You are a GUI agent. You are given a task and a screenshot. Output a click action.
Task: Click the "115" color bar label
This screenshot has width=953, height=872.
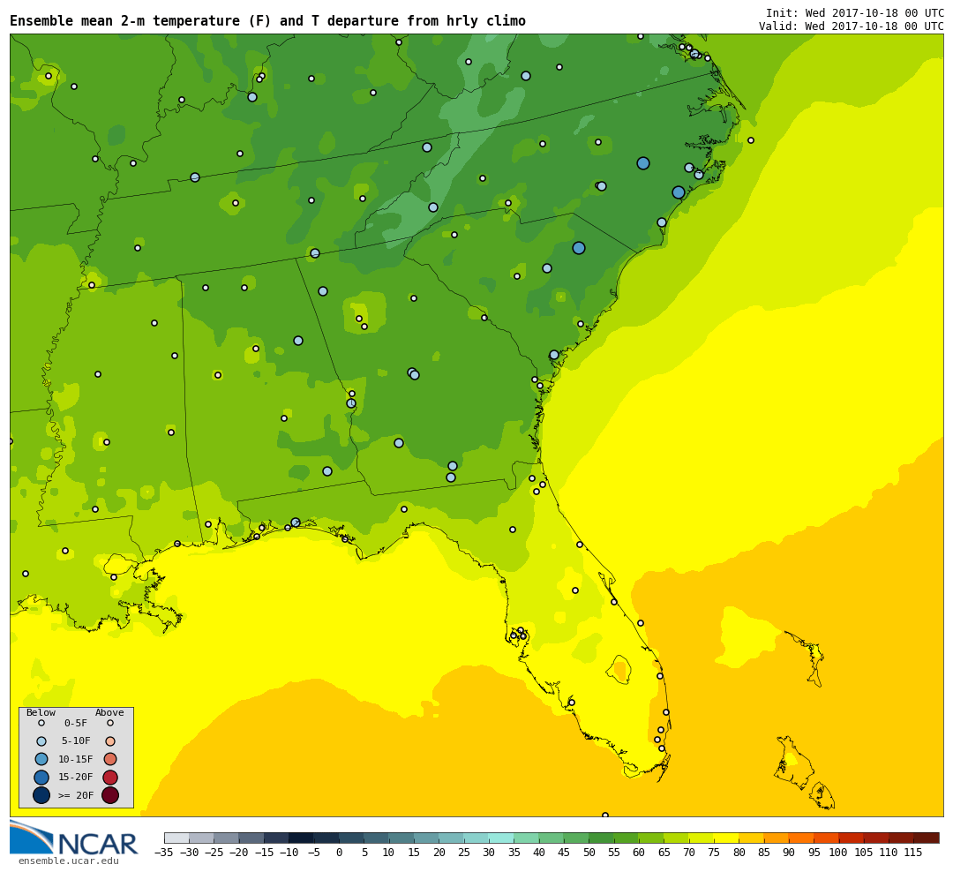point(913,853)
